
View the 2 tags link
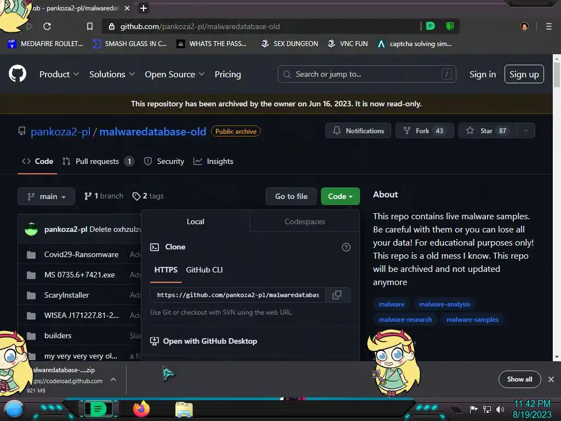148,196
